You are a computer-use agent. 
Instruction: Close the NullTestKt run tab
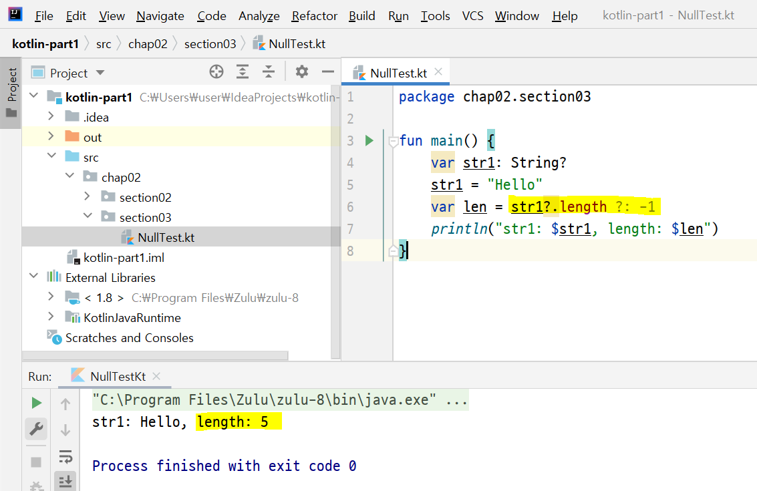tap(156, 376)
